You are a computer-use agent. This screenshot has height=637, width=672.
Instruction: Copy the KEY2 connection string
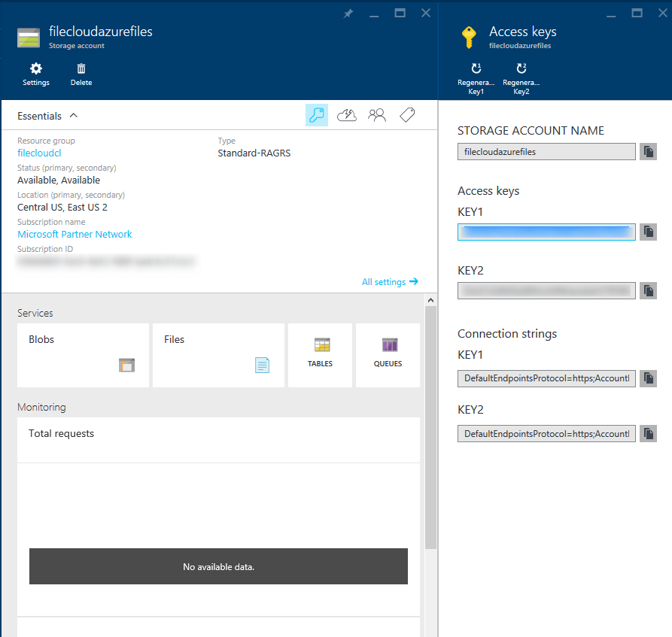pos(648,434)
